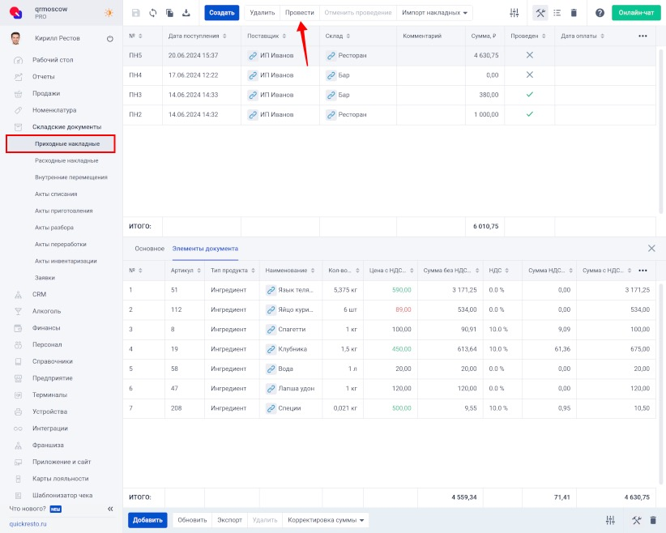Click the download icon in top toolbar

[x=186, y=13]
